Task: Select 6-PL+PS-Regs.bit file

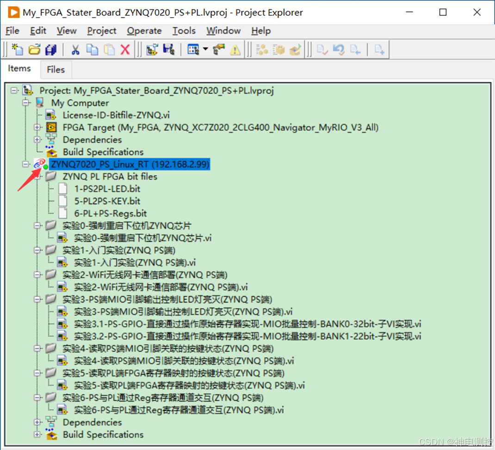Action: coord(111,213)
